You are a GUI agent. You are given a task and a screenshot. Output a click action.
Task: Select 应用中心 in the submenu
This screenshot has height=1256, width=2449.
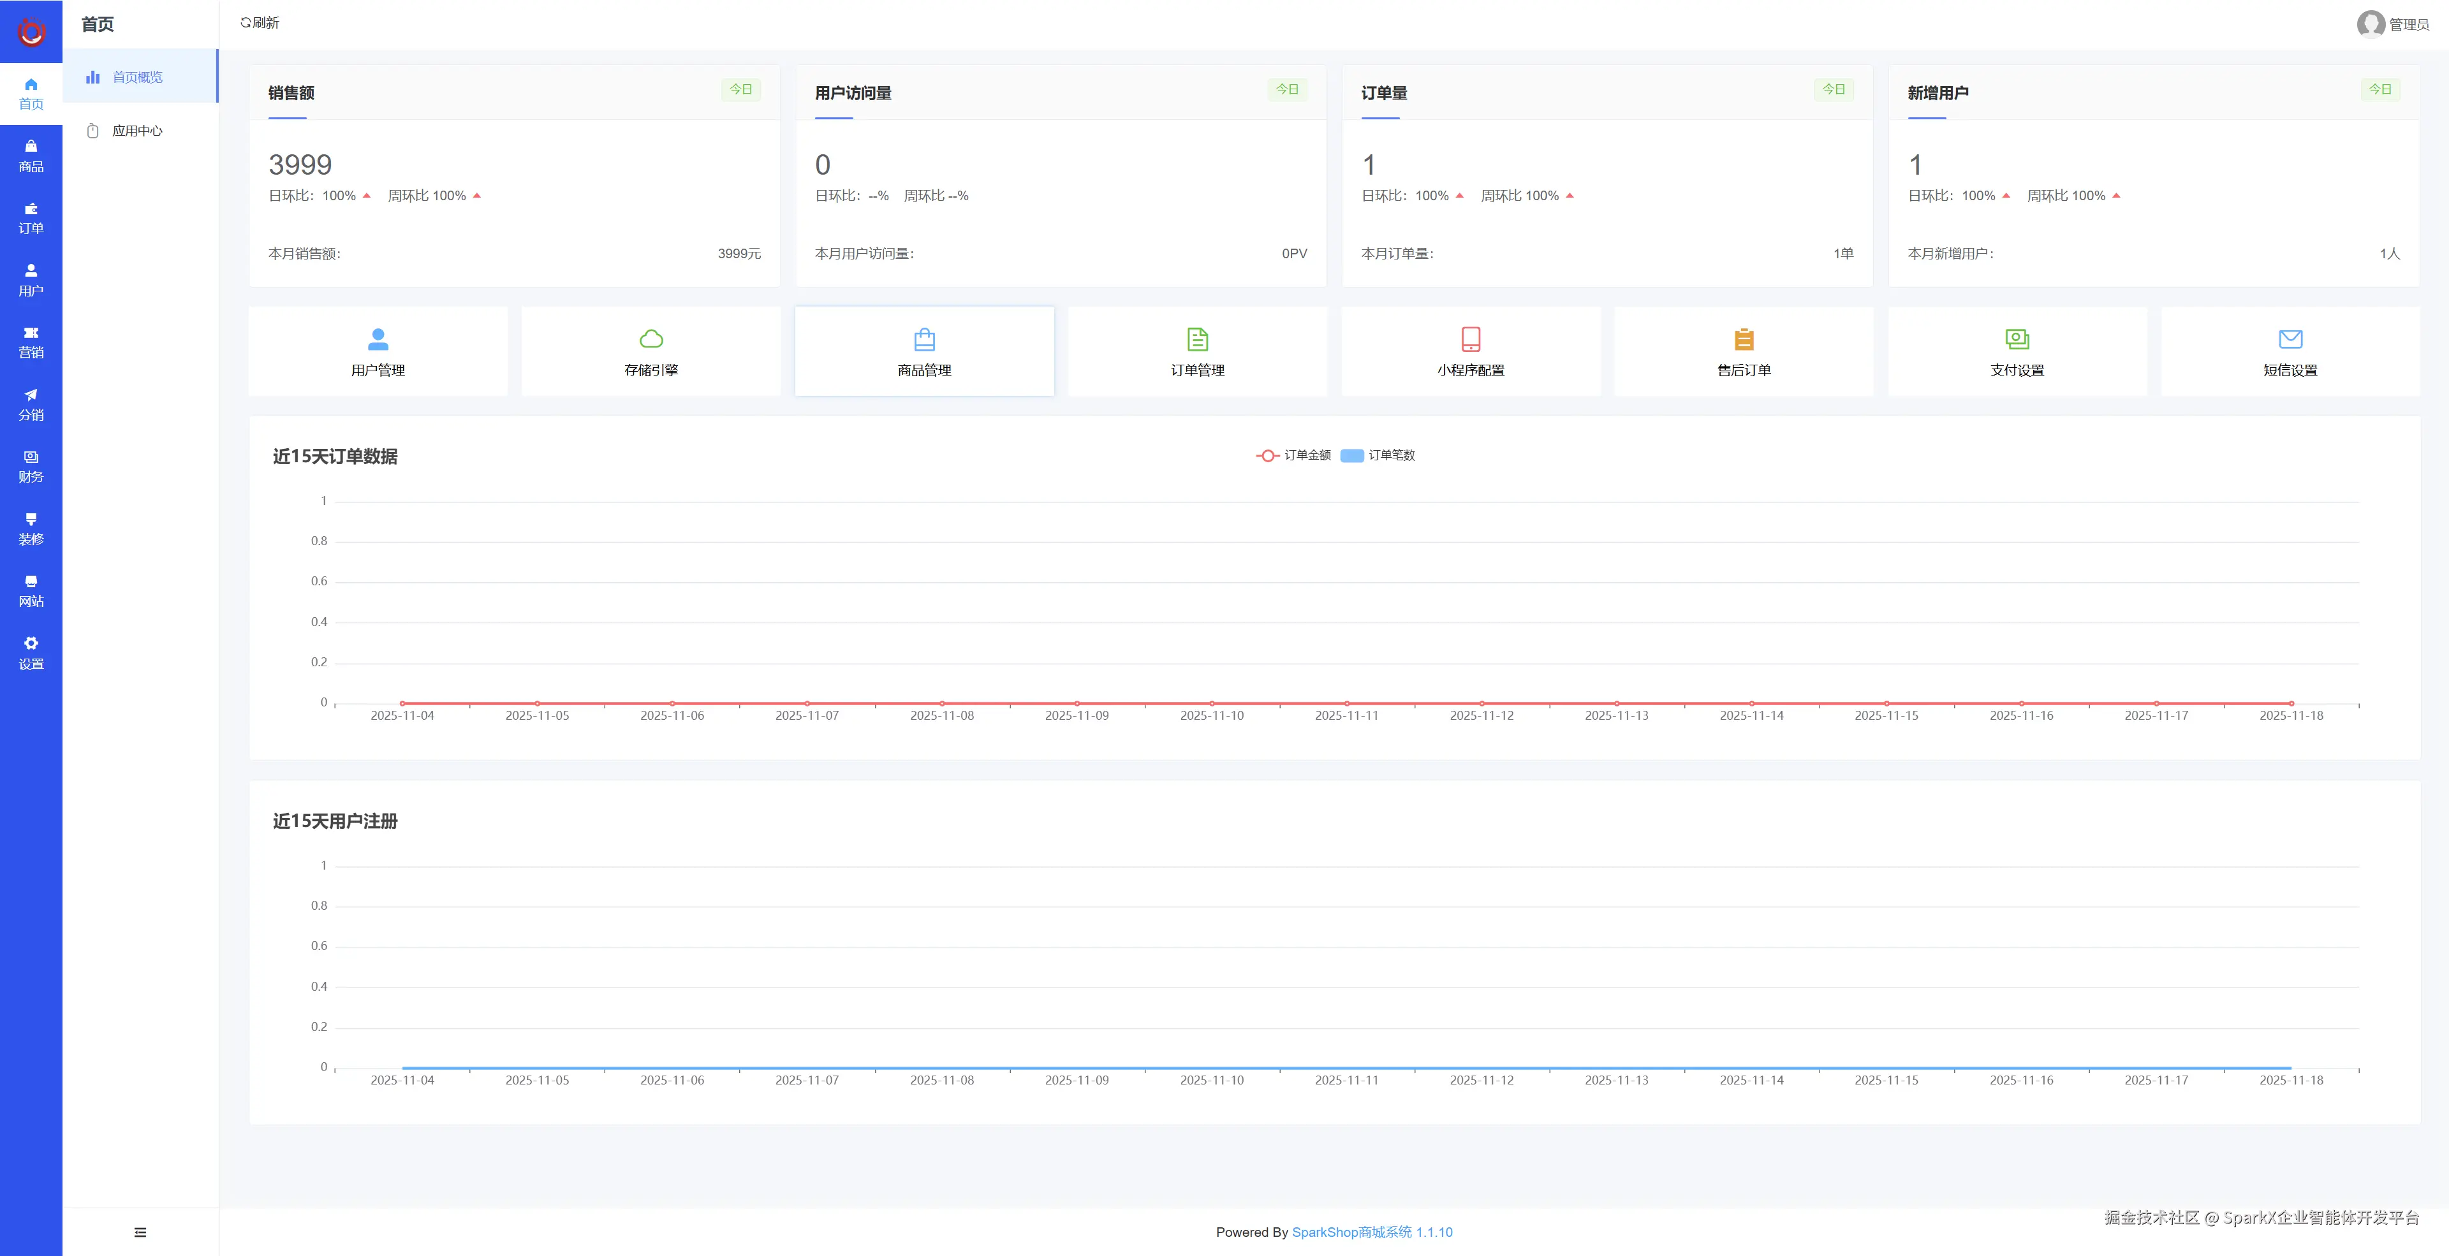137,131
